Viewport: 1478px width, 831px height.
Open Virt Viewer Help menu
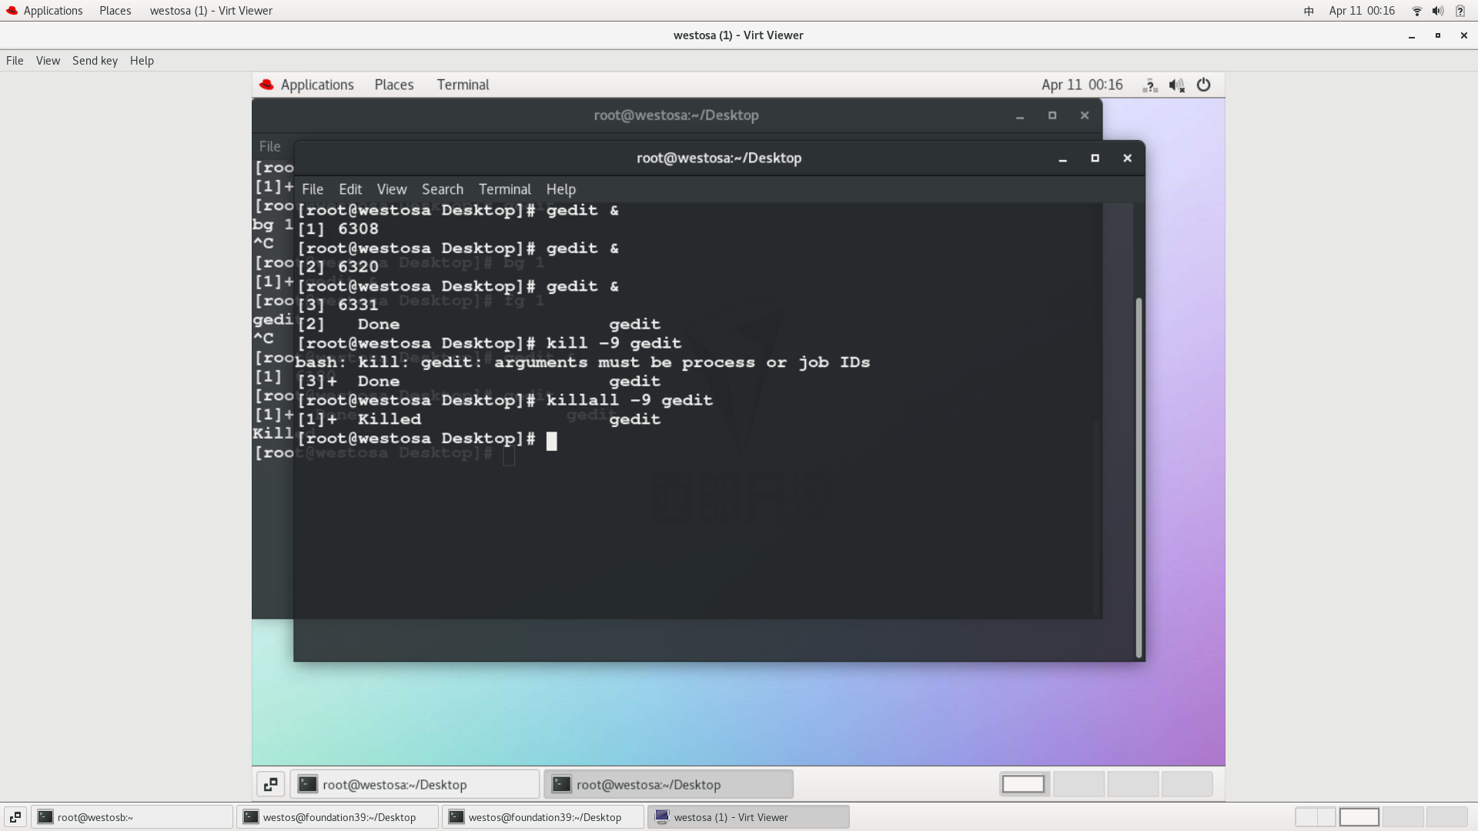[x=142, y=61]
